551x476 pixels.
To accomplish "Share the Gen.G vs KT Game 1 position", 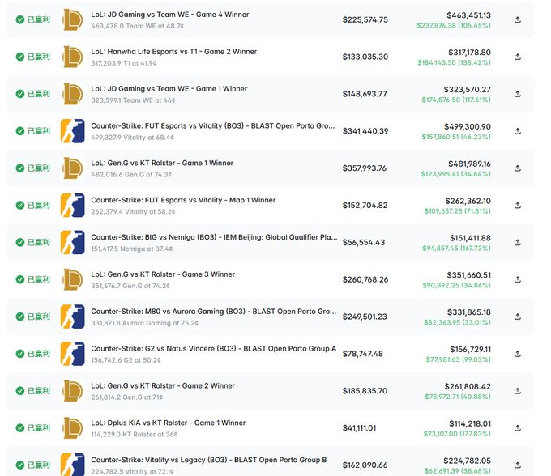I will point(517,168).
